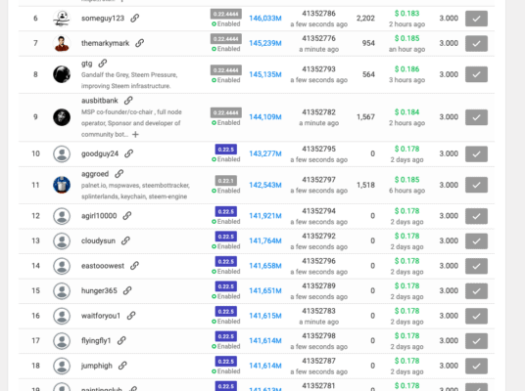Click the 145,239M votes value
The height and width of the screenshot is (391, 525).
265,43
